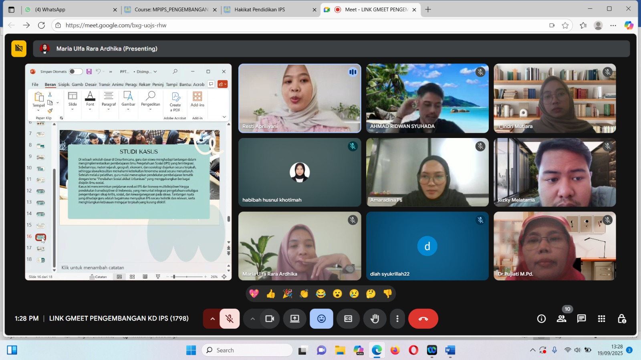Open more options three-dot menu
The image size is (641, 360).
pyautogui.click(x=397, y=319)
